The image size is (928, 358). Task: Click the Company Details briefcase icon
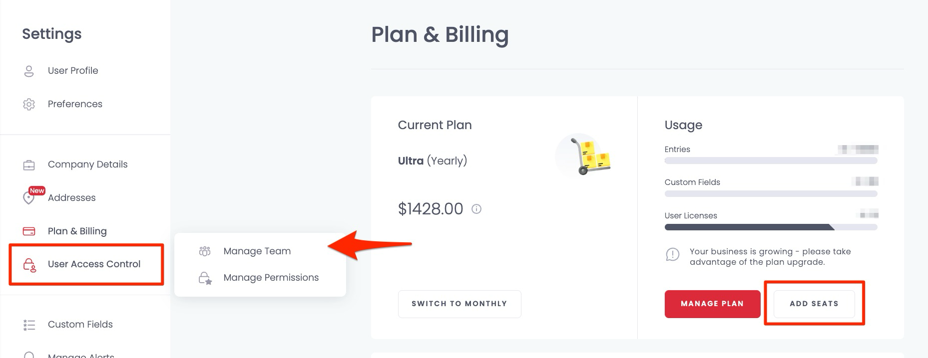pos(29,165)
